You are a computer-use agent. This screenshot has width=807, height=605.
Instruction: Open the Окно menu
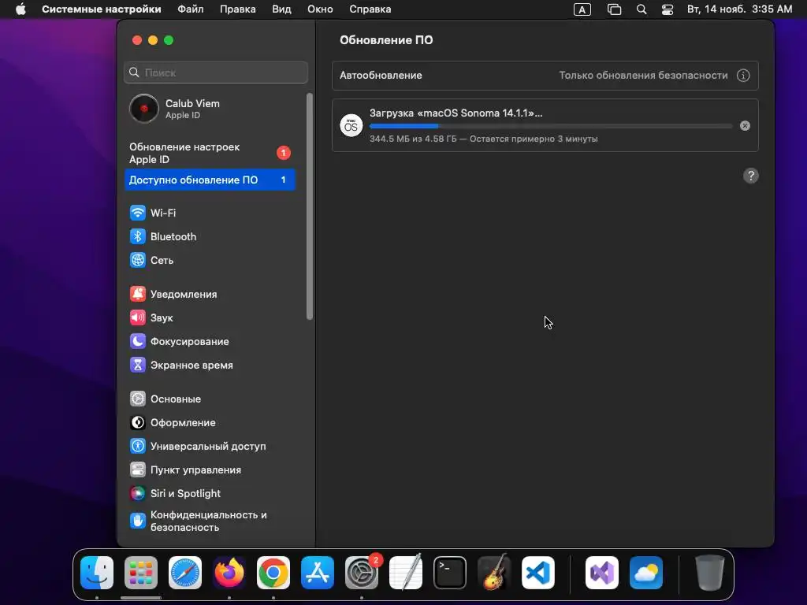320,9
